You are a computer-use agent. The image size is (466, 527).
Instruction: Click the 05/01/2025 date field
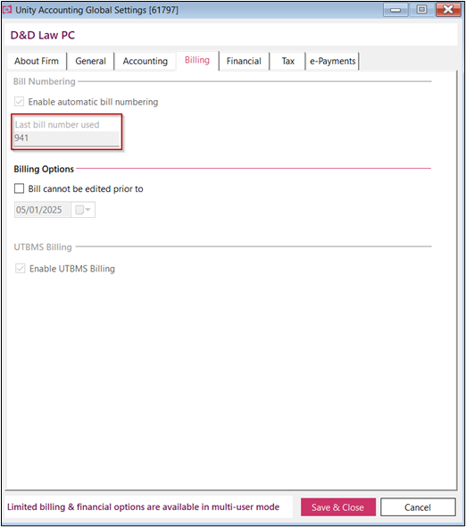click(42, 210)
